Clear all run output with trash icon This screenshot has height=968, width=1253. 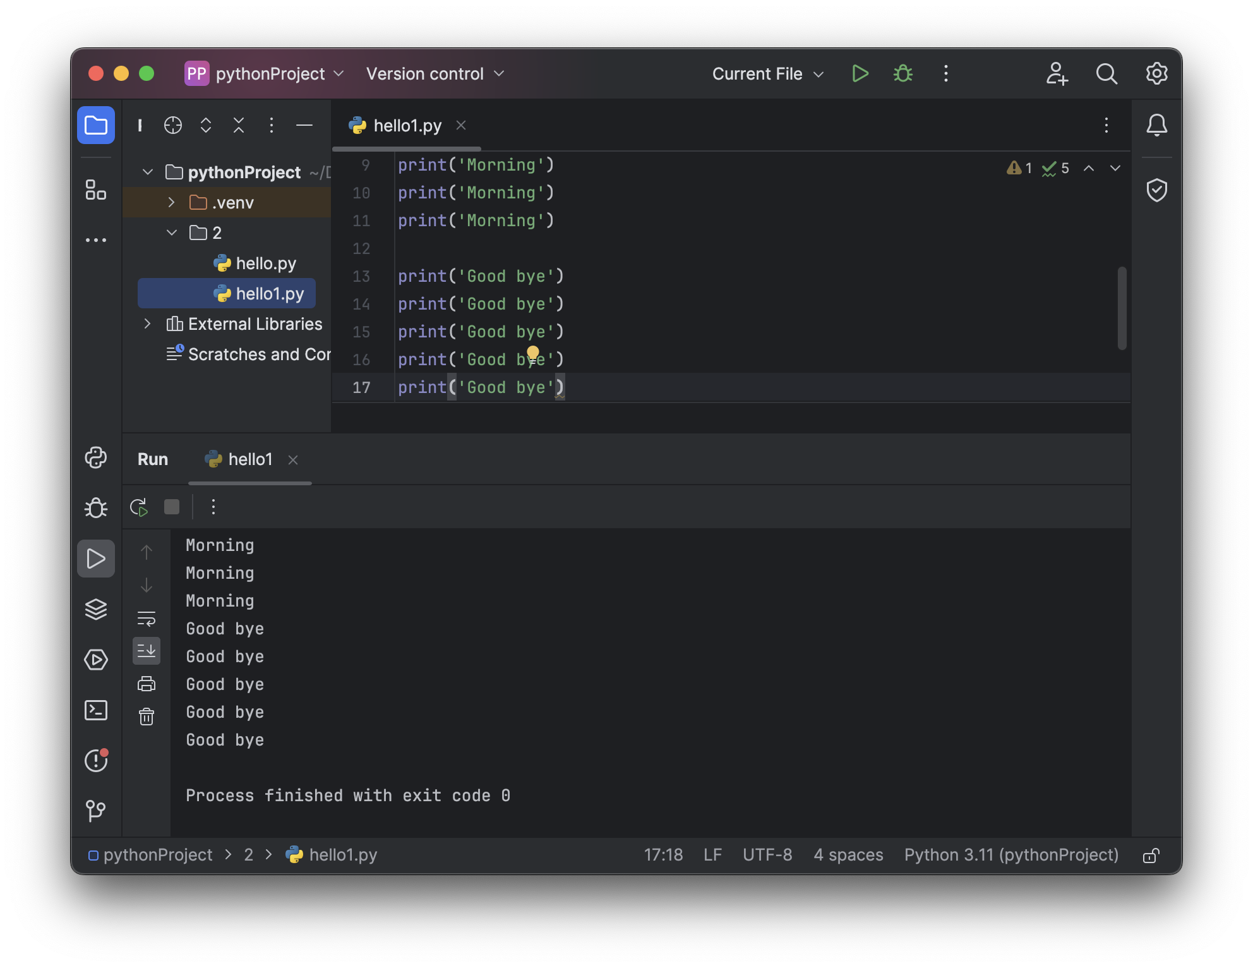pyautogui.click(x=147, y=717)
